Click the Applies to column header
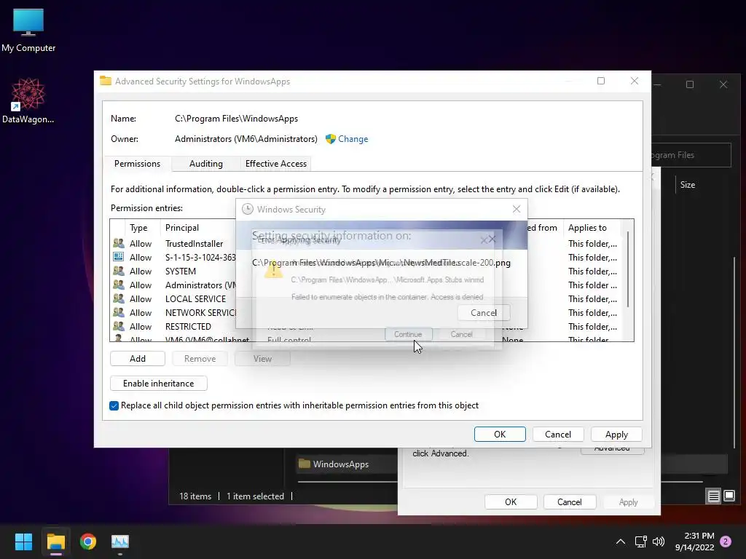 click(592, 228)
